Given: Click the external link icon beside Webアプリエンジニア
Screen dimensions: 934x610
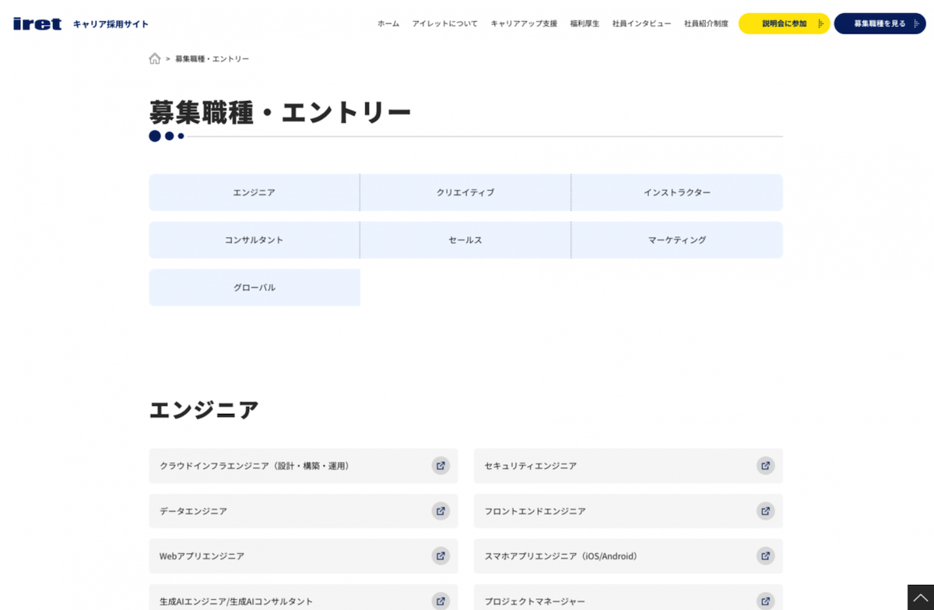Looking at the screenshot, I should point(441,556).
